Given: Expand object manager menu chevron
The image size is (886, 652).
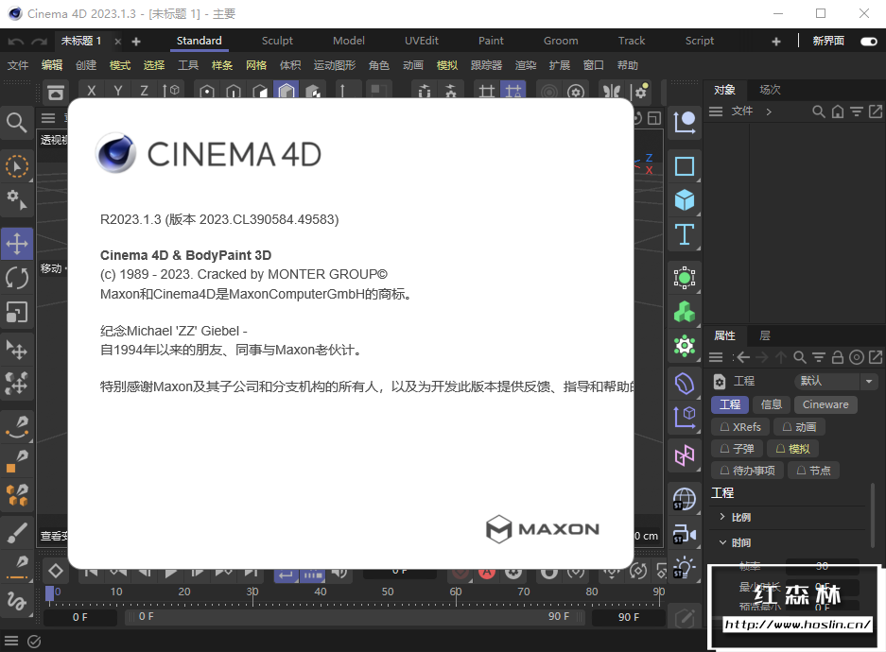Looking at the screenshot, I should coord(769,112).
